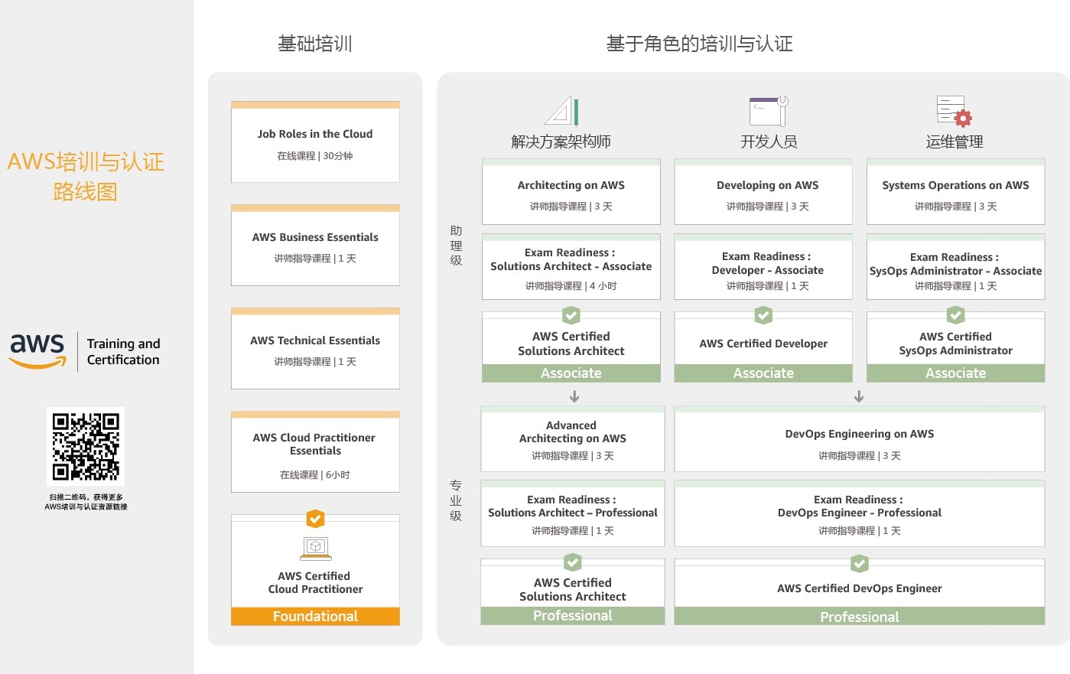
Task: Click the Training and Certification text
Action: coord(123,352)
